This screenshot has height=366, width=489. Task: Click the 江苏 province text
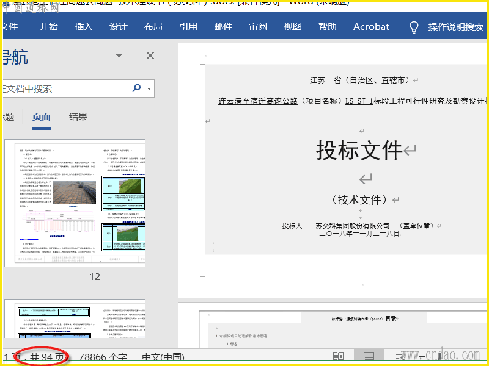[x=317, y=81]
